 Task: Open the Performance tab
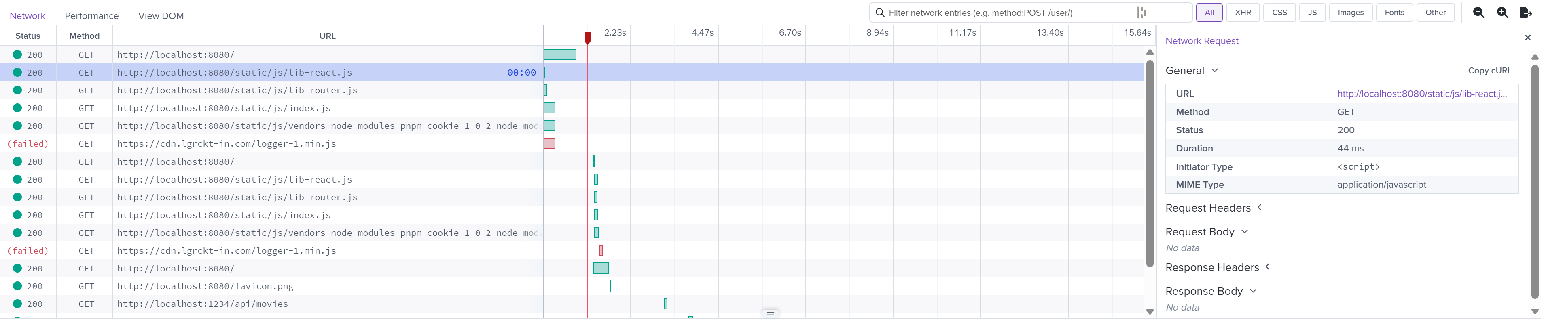click(92, 16)
